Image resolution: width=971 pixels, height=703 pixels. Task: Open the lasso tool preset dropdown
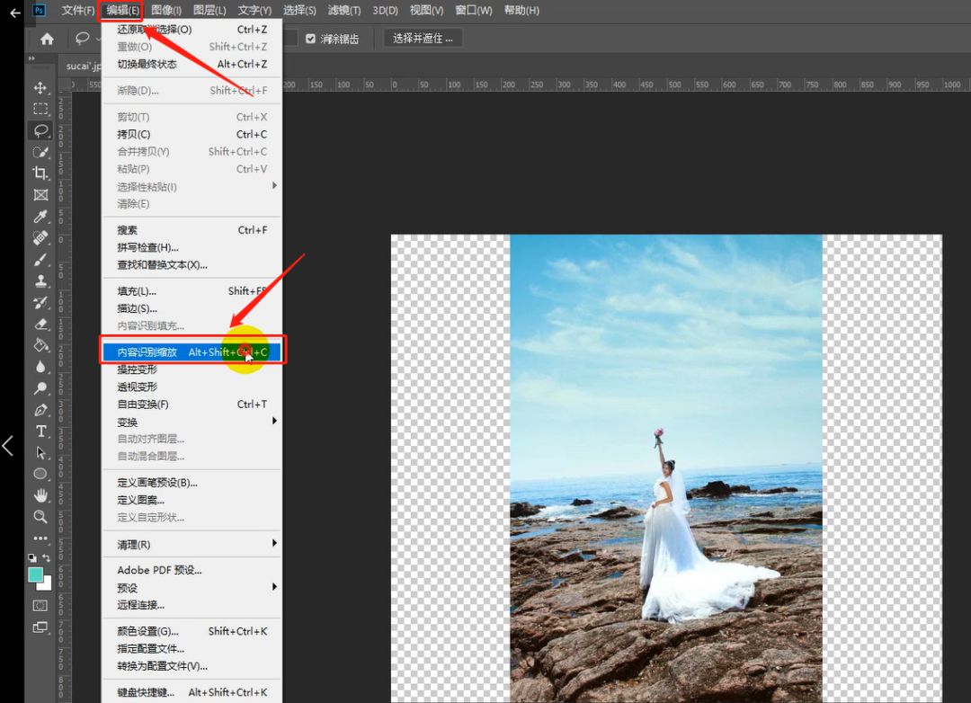pos(98,39)
